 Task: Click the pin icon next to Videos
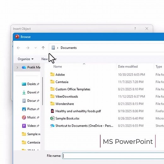coord(38,126)
